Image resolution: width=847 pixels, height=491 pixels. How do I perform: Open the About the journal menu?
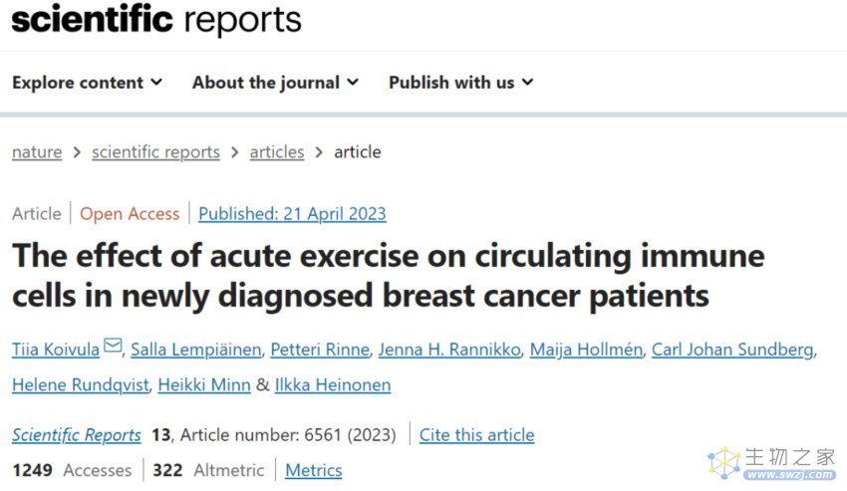click(275, 83)
